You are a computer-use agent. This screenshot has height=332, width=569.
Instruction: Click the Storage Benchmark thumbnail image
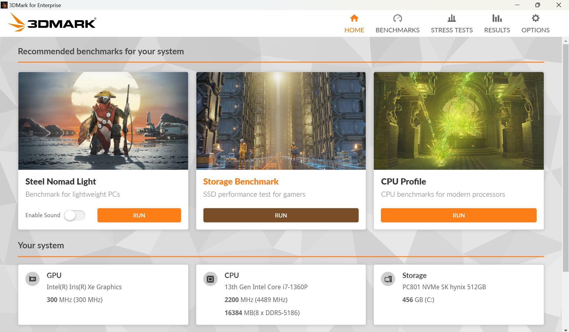[281, 121]
